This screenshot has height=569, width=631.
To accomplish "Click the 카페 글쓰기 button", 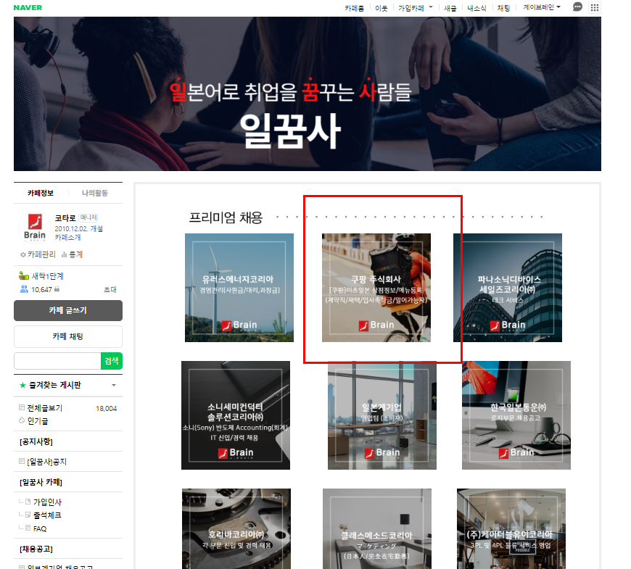I will point(68,310).
